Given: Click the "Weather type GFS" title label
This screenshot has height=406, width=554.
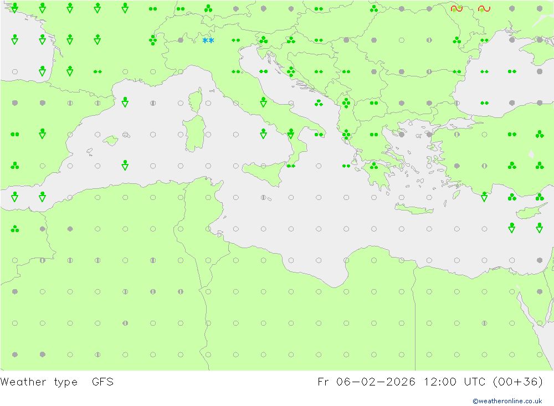Looking at the screenshot, I should coord(57,382).
